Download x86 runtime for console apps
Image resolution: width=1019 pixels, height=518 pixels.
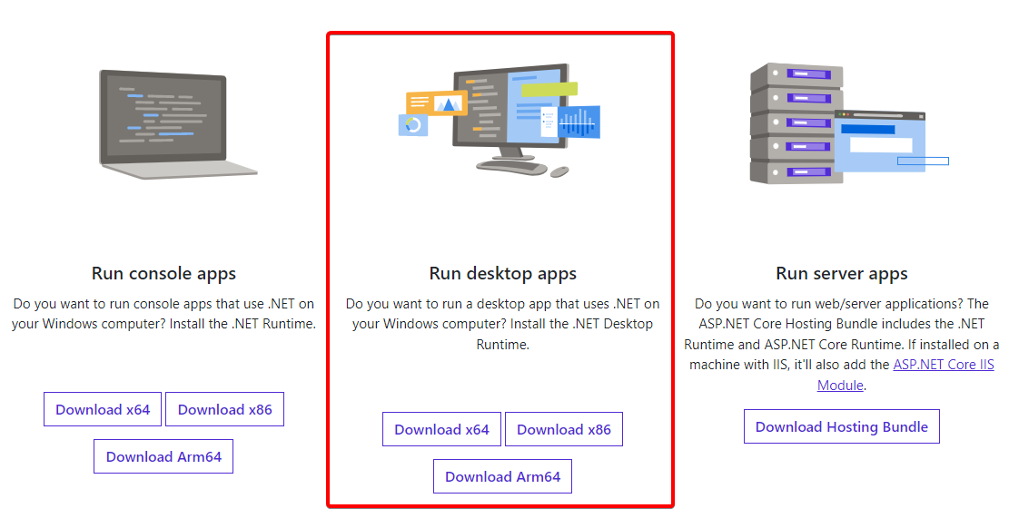(x=224, y=409)
